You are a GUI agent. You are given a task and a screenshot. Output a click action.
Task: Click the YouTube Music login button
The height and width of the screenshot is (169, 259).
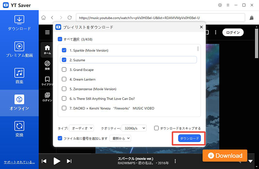click(233, 32)
